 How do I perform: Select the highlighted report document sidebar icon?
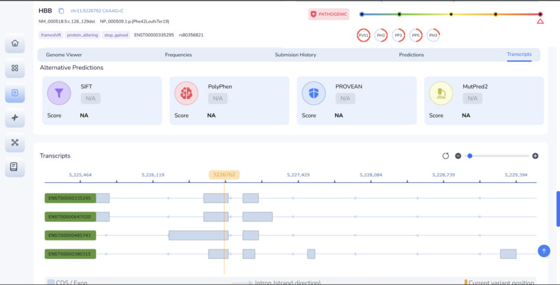(x=15, y=93)
